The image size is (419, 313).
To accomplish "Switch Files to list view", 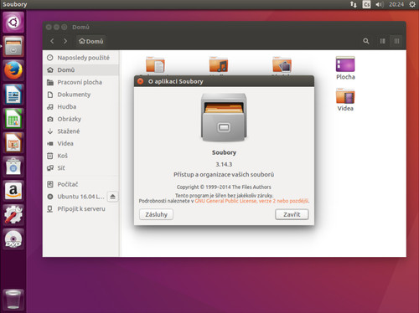I will pyautogui.click(x=383, y=41).
